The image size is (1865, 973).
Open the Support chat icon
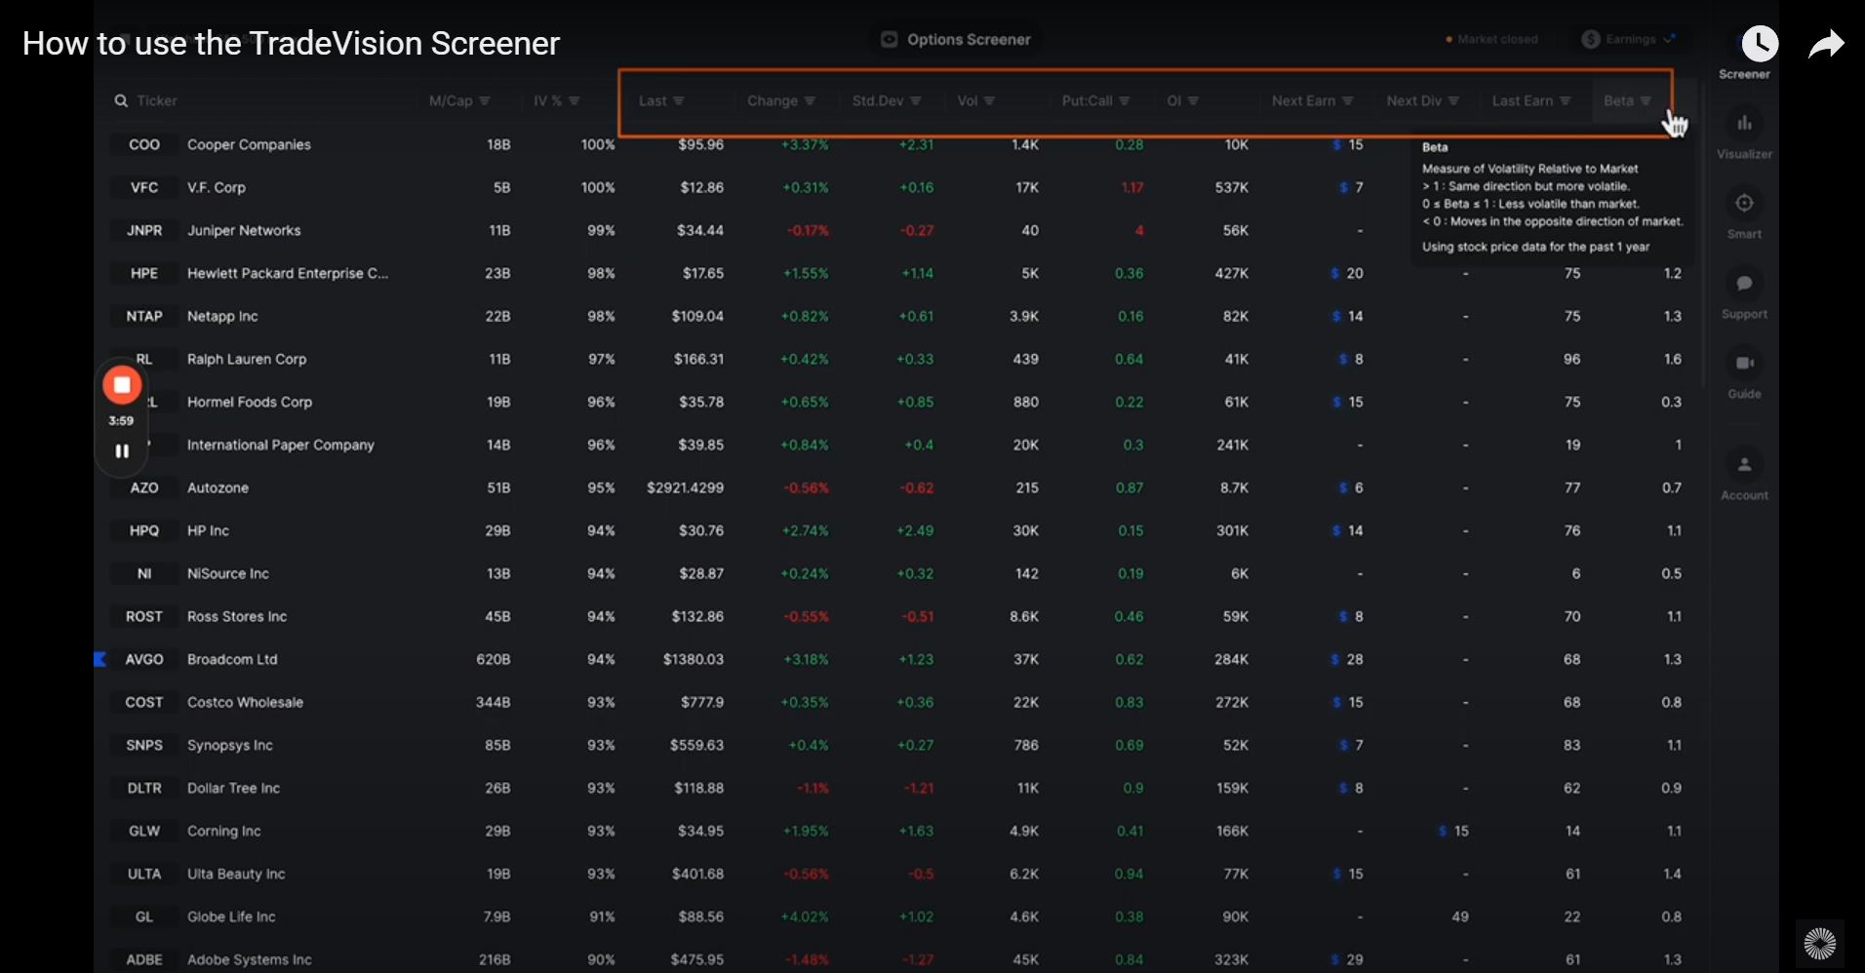point(1744,284)
